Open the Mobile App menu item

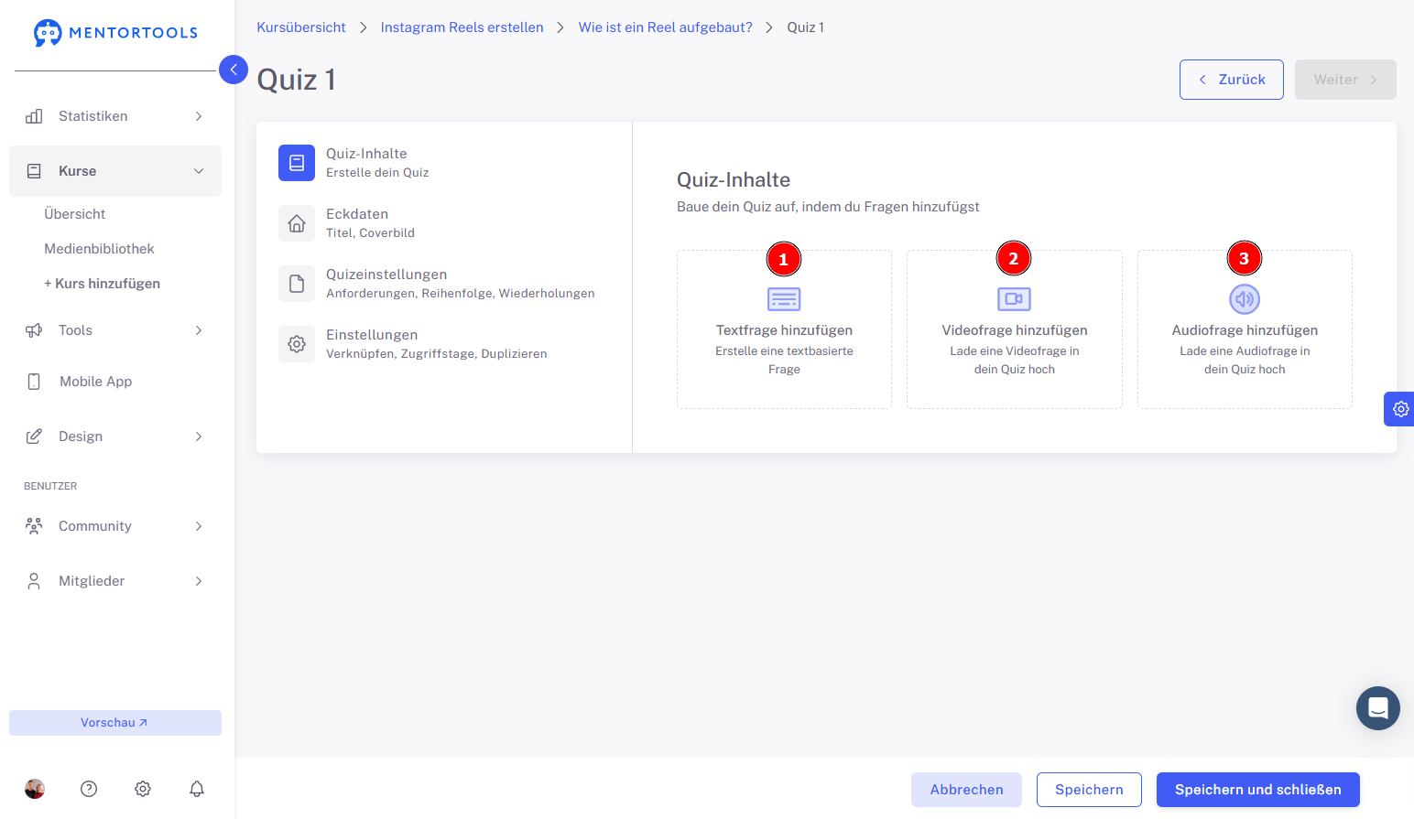(x=115, y=382)
